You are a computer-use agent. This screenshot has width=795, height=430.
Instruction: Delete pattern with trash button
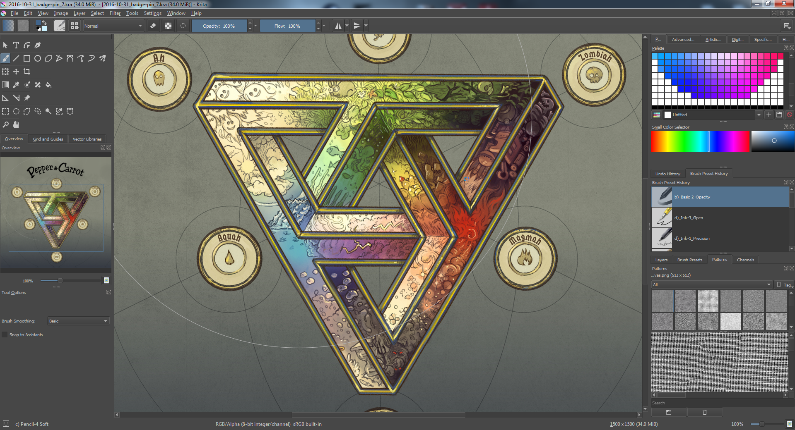point(705,412)
